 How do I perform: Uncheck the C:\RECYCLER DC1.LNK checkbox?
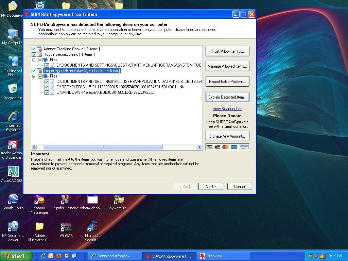[x=47, y=87]
